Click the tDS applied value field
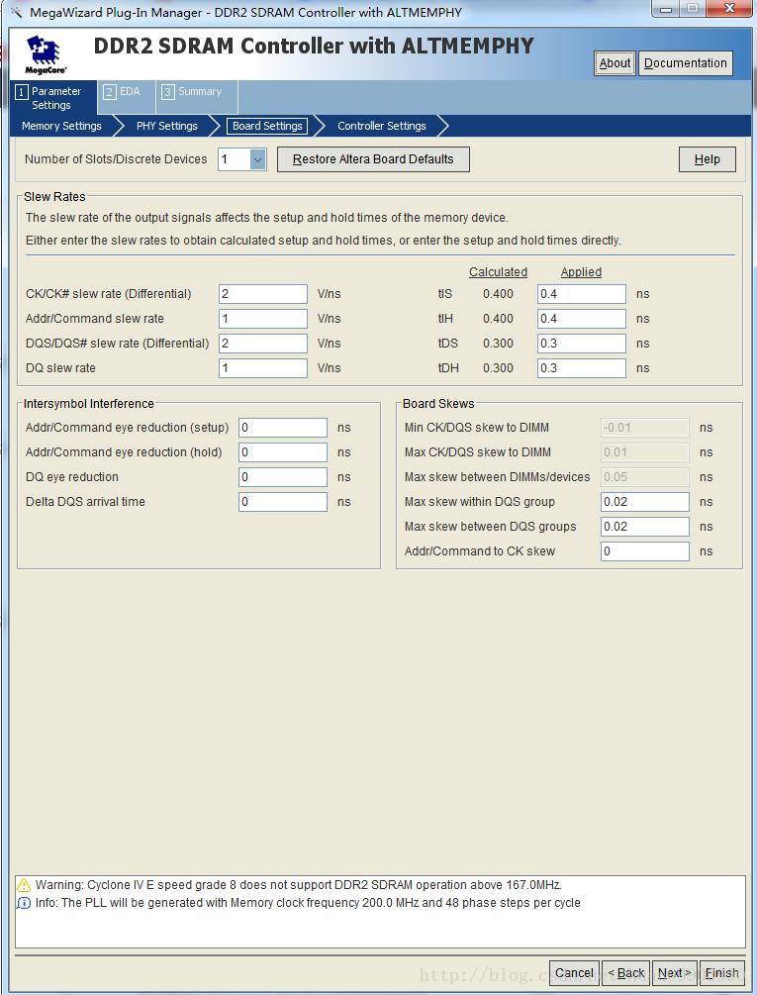This screenshot has width=757, height=995. (x=582, y=344)
